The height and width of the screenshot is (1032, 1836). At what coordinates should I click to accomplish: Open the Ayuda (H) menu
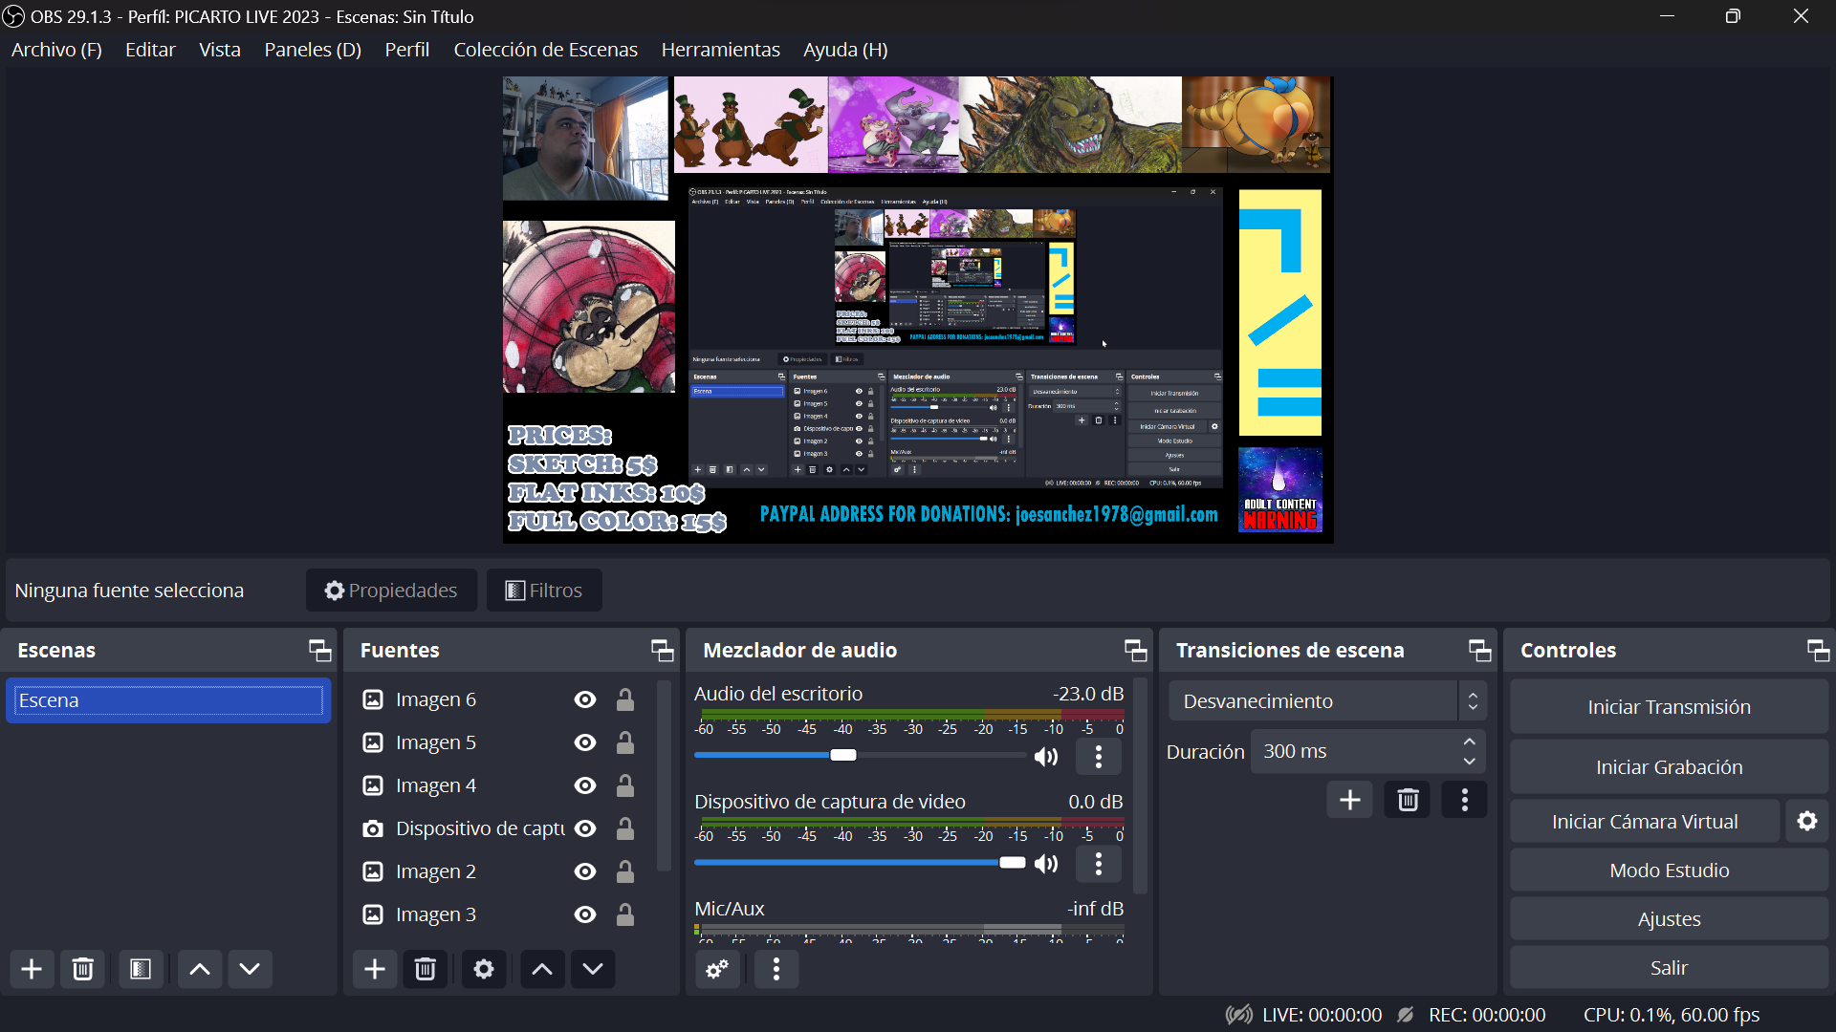pos(845,50)
